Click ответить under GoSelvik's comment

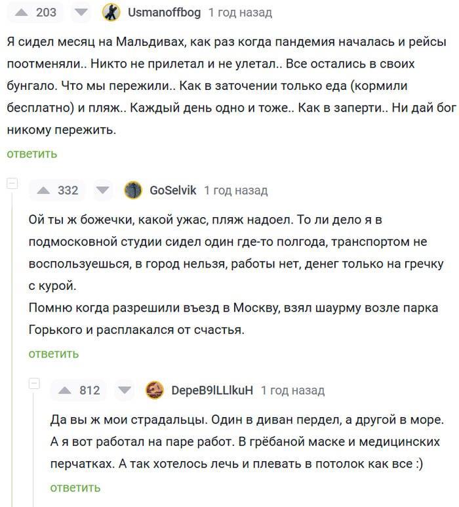pyautogui.click(x=54, y=354)
